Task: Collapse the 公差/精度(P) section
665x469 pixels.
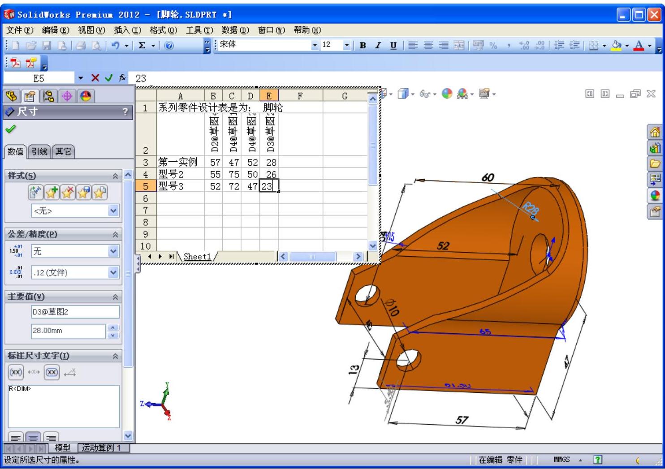Action: [x=115, y=234]
